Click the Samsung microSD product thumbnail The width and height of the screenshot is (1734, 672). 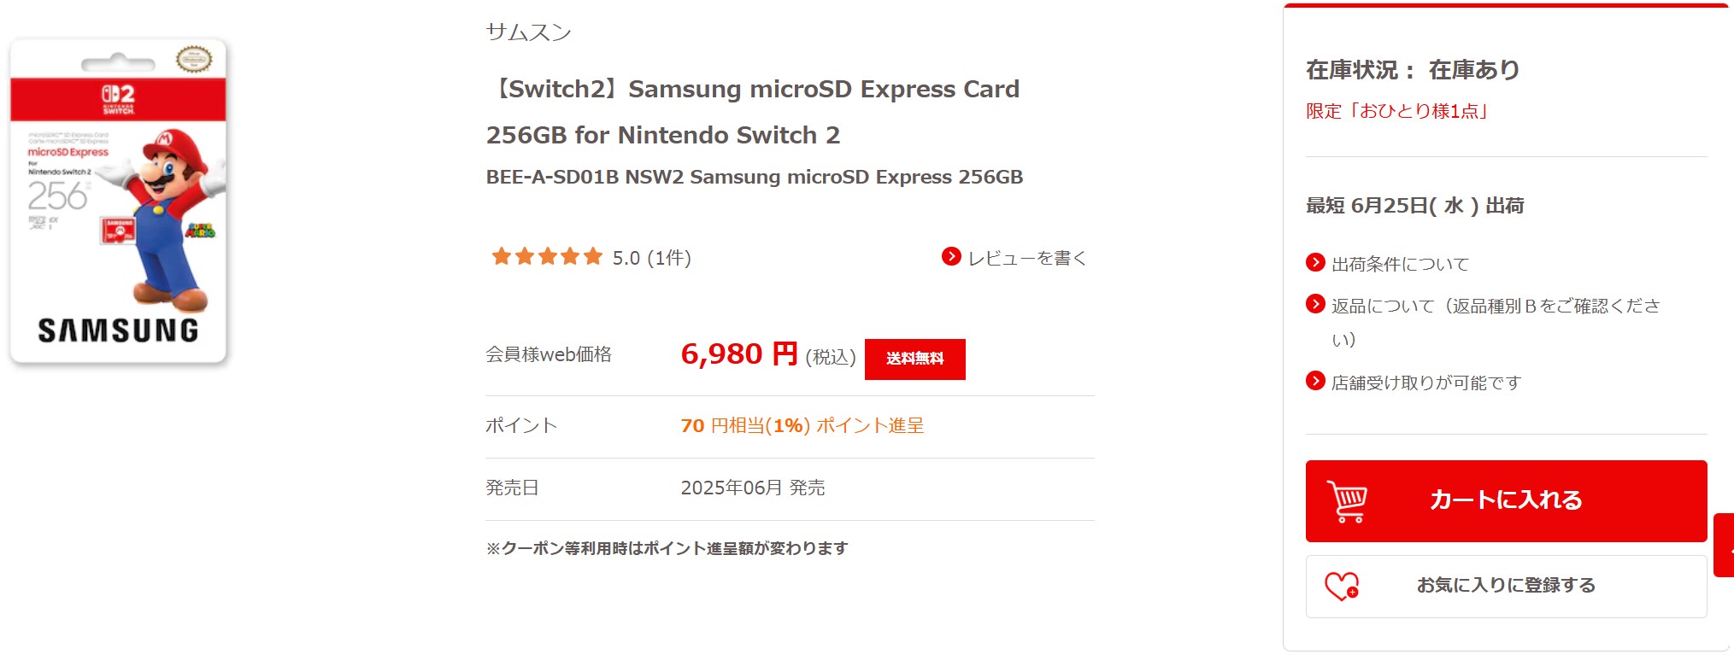118,202
